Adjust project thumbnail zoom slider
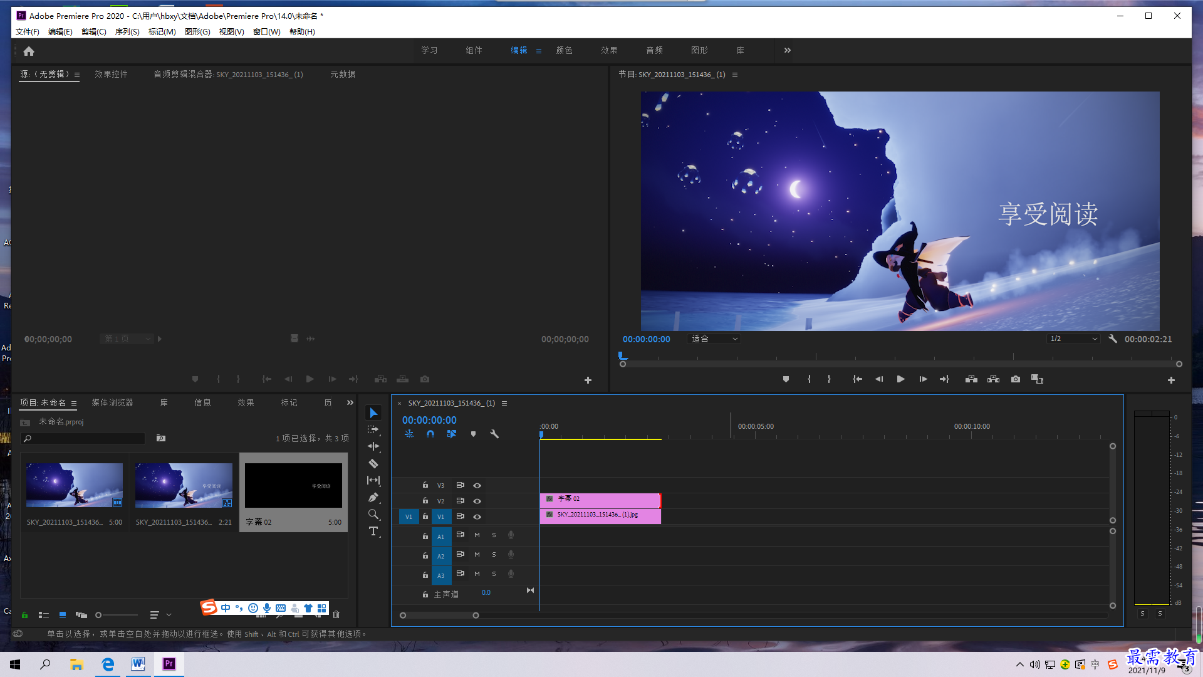Viewport: 1203px width, 677px height. (117, 615)
